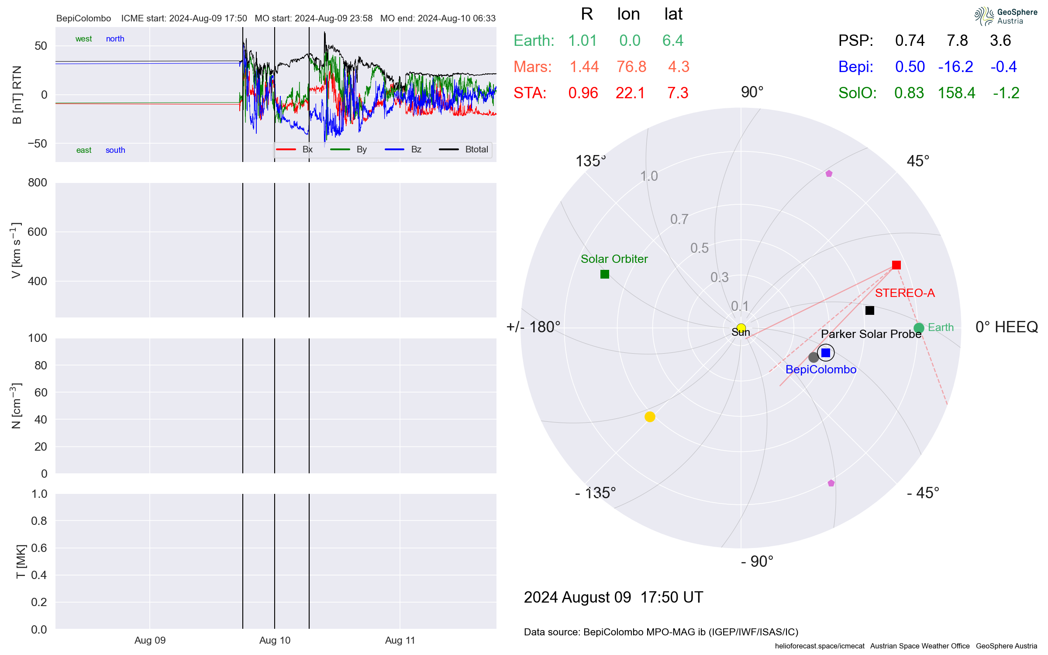This screenshot has width=1048, height=655.
Task: Click the Earth label beside green dot
Action: [941, 327]
